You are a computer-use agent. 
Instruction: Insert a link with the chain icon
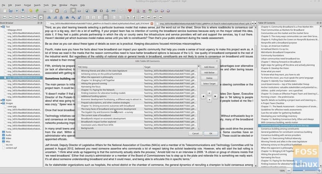tap(113, 11)
